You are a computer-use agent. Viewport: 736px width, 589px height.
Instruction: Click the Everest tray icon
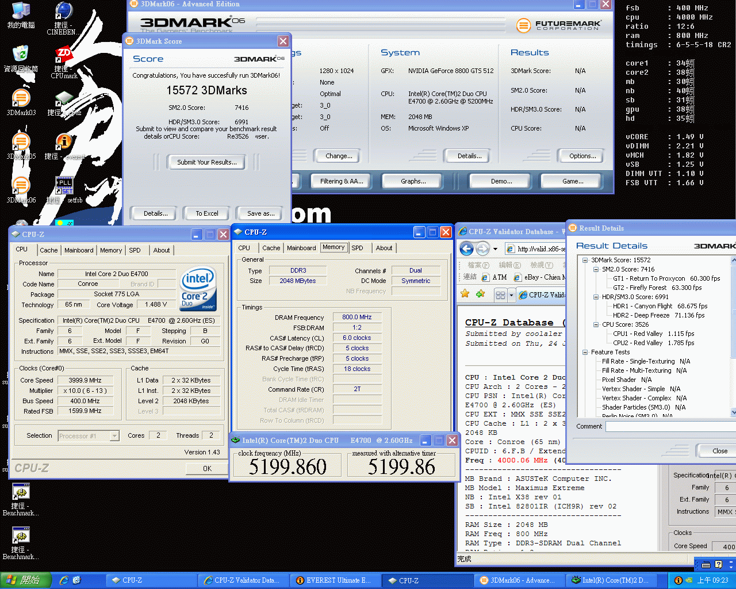678,580
